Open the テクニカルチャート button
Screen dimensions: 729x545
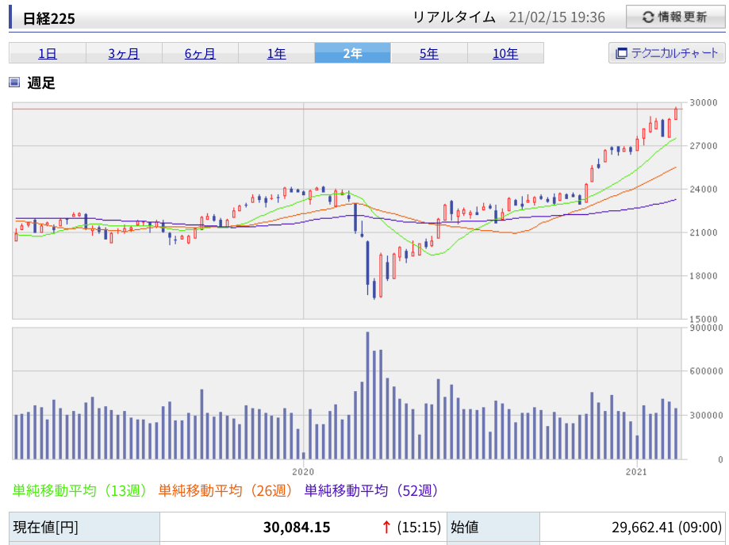(x=666, y=53)
